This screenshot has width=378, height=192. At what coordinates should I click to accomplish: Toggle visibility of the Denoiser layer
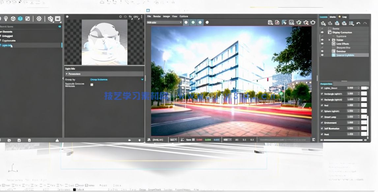tap(322, 51)
